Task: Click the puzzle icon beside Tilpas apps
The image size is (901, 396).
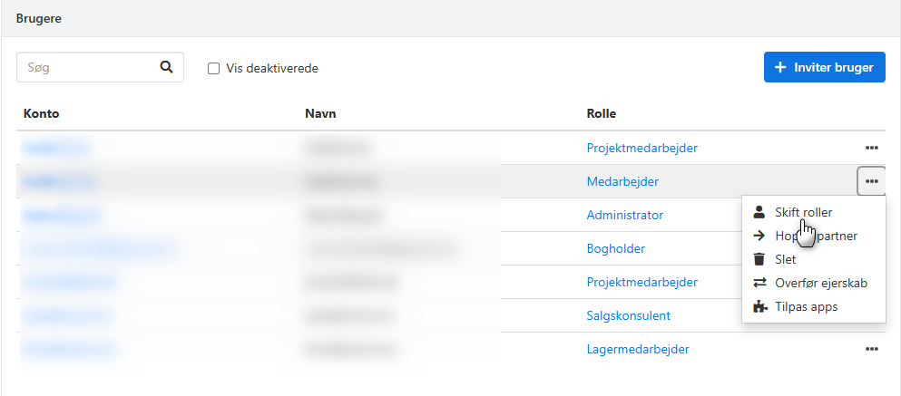Action: coord(759,306)
